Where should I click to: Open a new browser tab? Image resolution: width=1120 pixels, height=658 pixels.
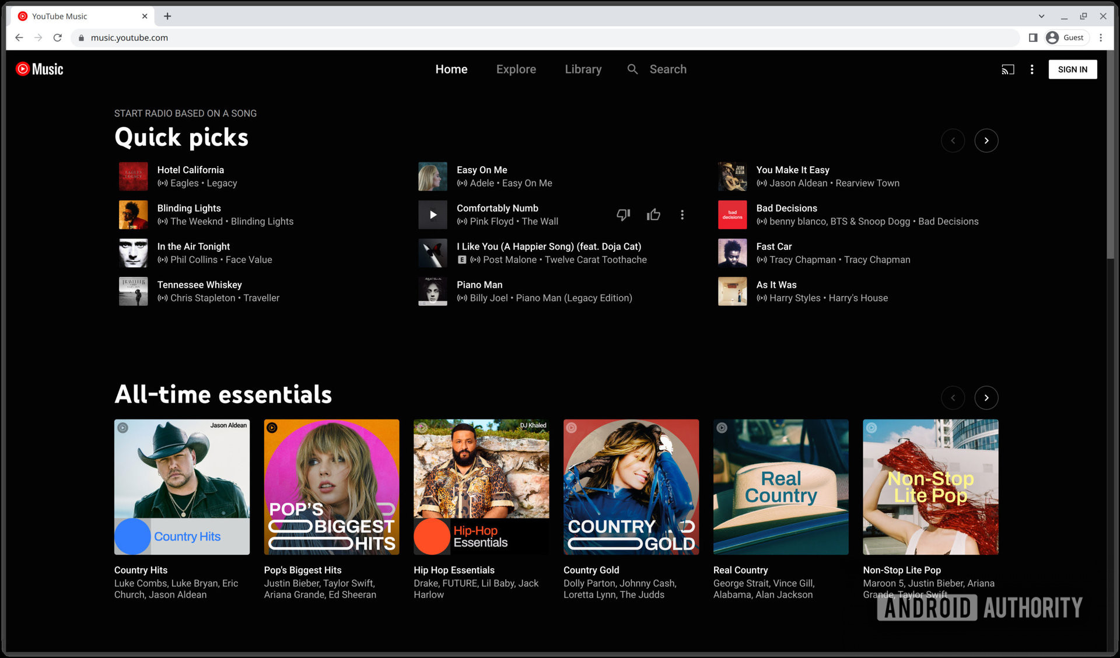pos(167,16)
